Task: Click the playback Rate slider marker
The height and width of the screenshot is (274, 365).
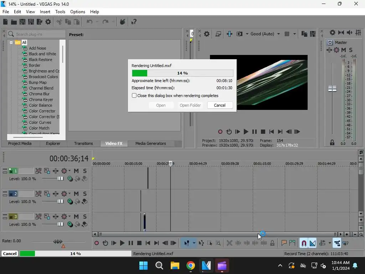Action: (x=63, y=246)
